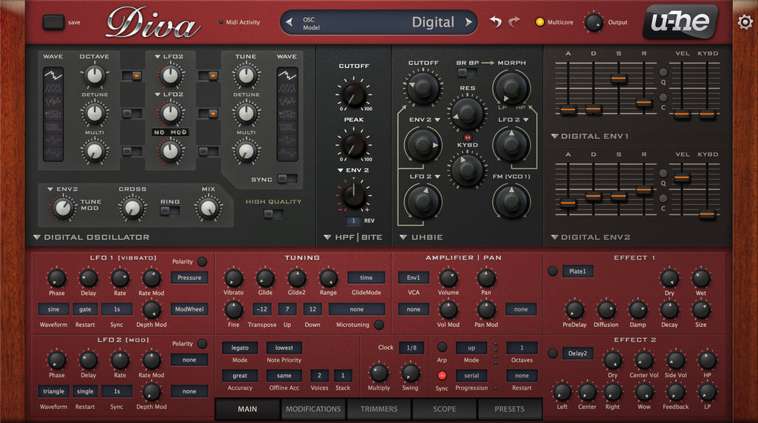Toggle the Microtuning button
Screen dimensions: 758x423
coord(379,325)
